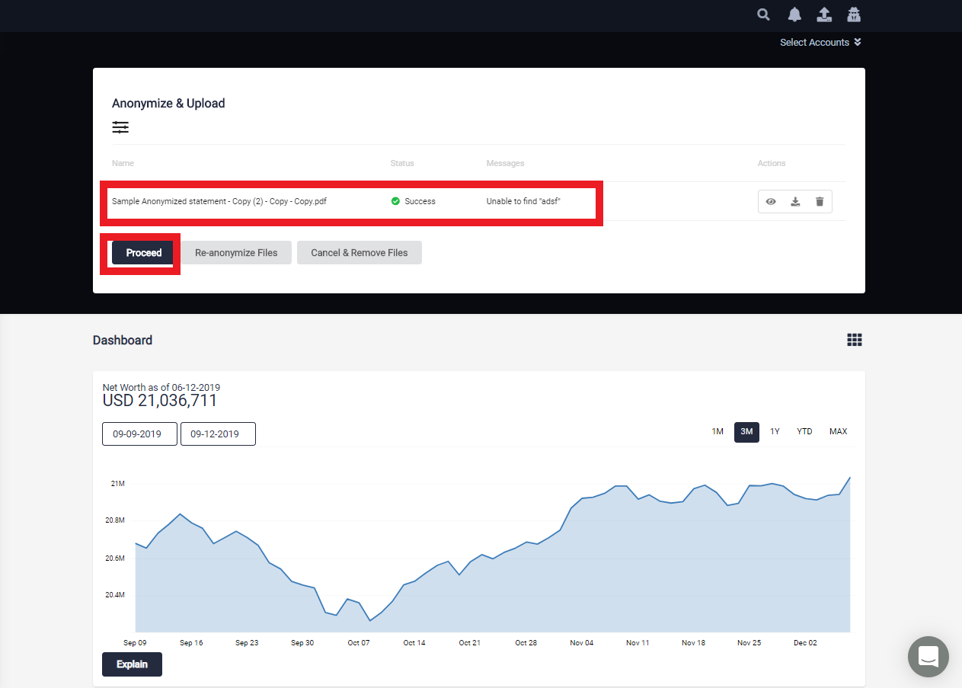The image size is (962, 688).
Task: Click Cancel & Remove Files button
Action: pyautogui.click(x=360, y=253)
